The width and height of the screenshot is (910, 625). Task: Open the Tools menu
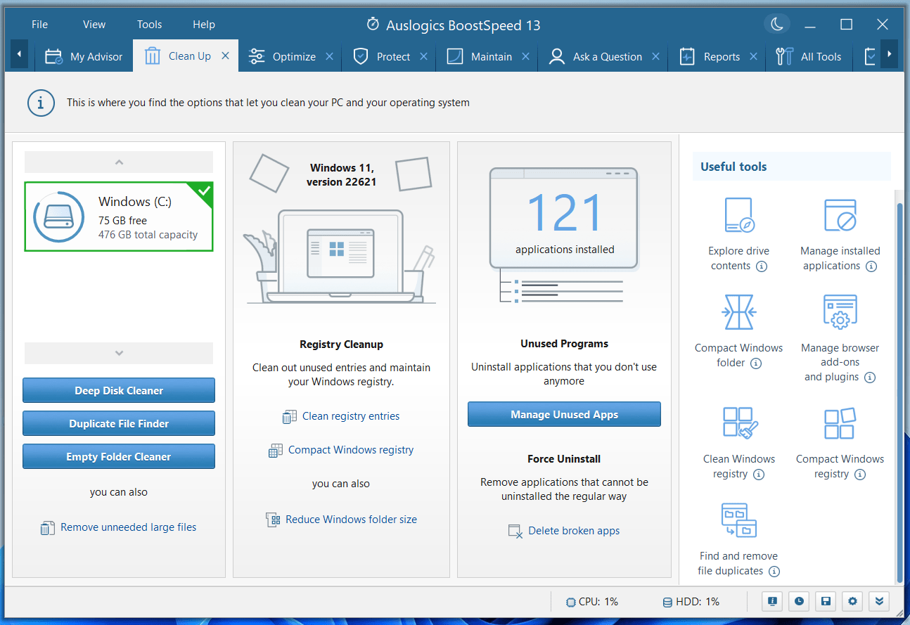[x=149, y=25]
